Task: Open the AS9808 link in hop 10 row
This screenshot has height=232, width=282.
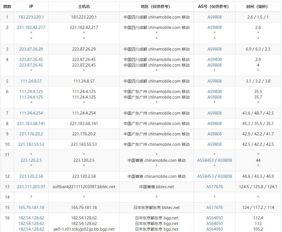Action: (214, 144)
